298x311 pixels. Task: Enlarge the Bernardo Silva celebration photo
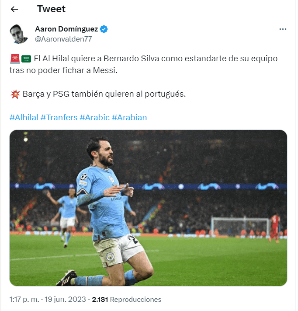(148, 208)
